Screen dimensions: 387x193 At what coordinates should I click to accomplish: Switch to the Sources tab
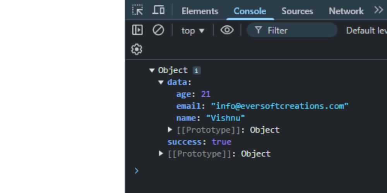coord(297,11)
